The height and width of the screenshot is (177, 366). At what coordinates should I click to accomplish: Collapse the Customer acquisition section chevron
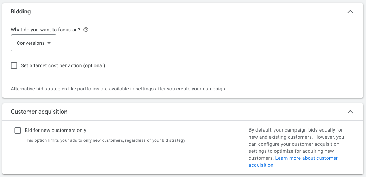350,112
